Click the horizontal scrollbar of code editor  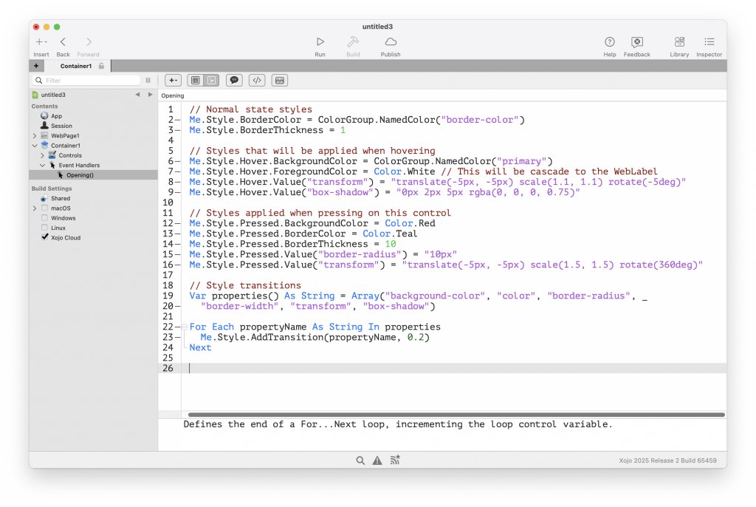tap(456, 415)
